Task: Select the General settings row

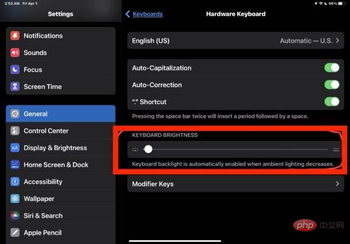Action: pyautogui.click(x=61, y=113)
